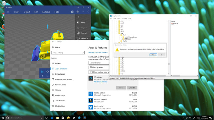The width and height of the screenshot is (214, 120).
Task: Collapse the Shell key in registry tree
Action: click(119, 35)
